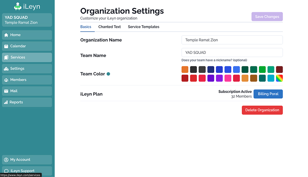Click the Settings building icon
The image size is (308, 177).
[6, 69]
